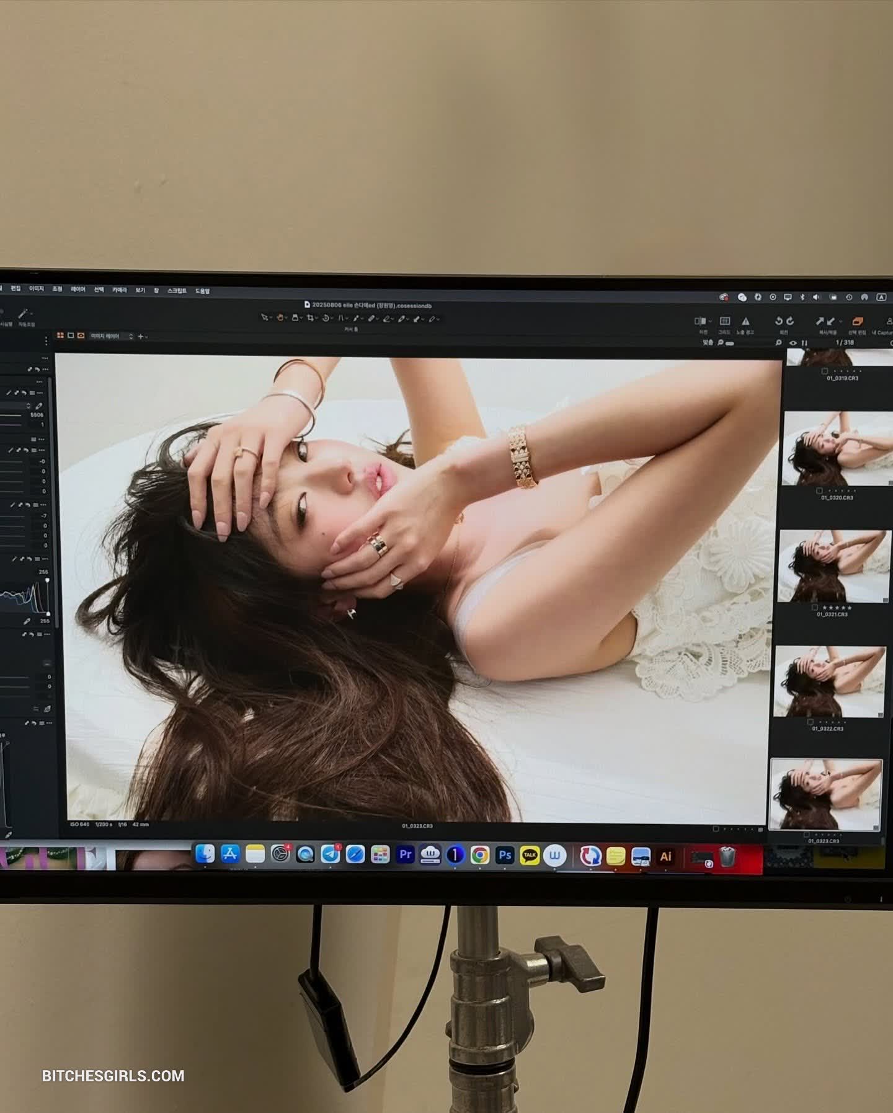Rotate image counterclockwise with left rotate icon
Viewport: 893px width, 1113px height.
pos(779,321)
